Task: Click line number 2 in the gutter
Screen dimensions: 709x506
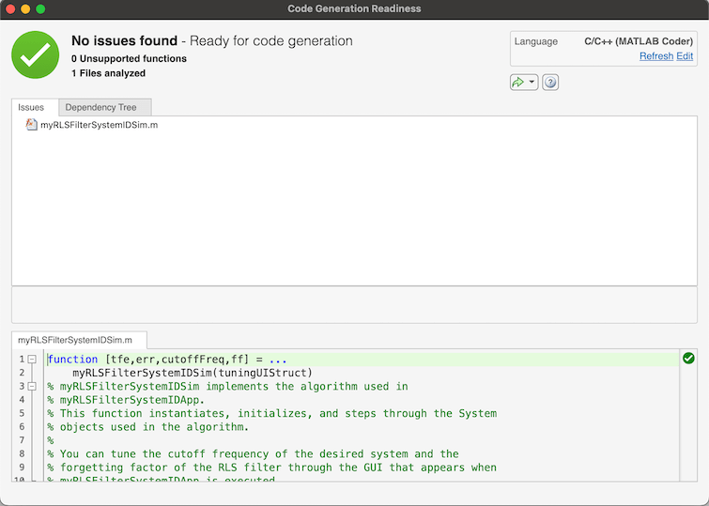Action: pyautogui.click(x=21, y=373)
